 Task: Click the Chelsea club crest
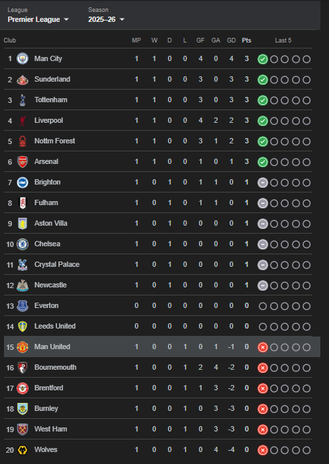click(23, 244)
